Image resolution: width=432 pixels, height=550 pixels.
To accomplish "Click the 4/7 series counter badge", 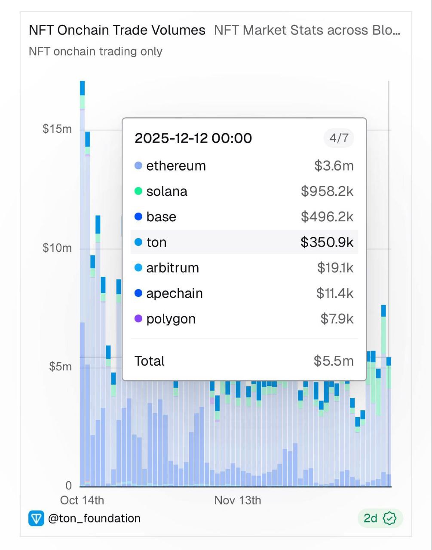I will 339,138.
